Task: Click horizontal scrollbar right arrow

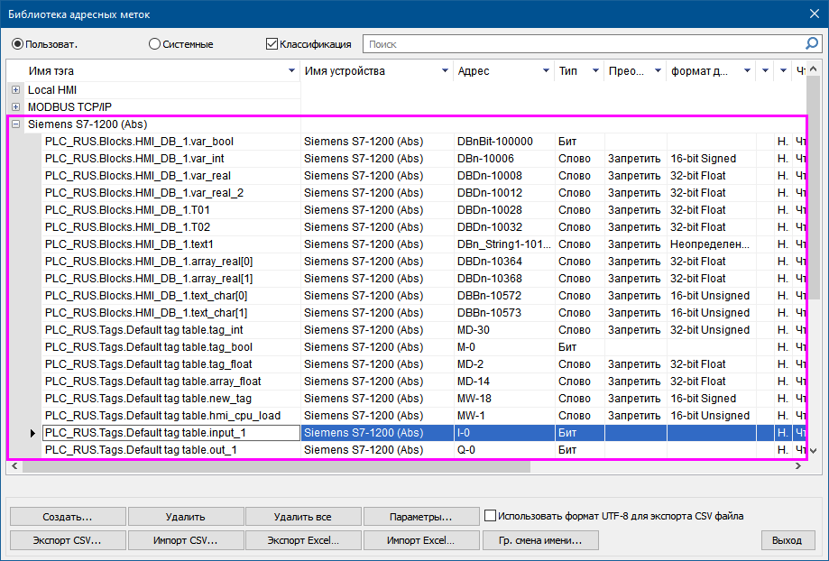Action: (797, 465)
